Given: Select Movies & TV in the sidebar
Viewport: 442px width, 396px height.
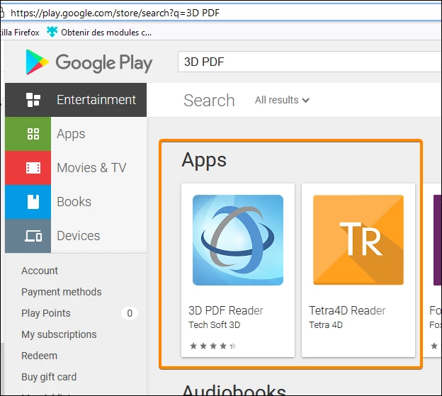Looking at the screenshot, I should pyautogui.click(x=76, y=168).
